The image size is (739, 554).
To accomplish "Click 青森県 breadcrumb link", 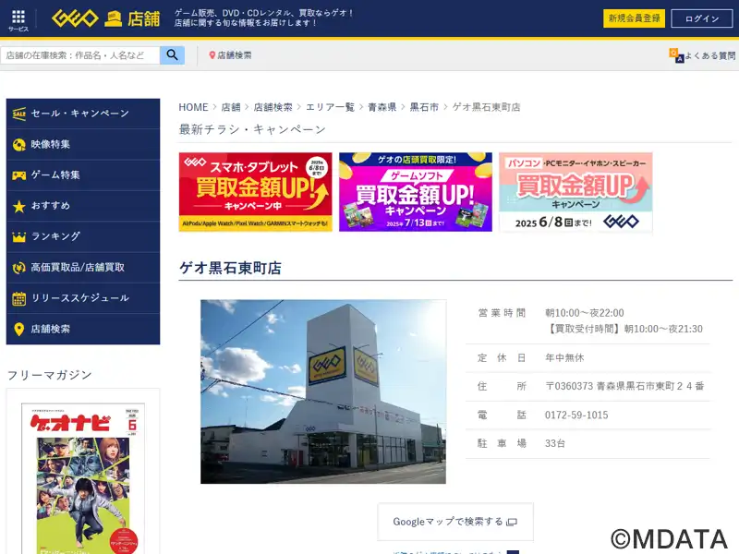I will coord(382,107).
